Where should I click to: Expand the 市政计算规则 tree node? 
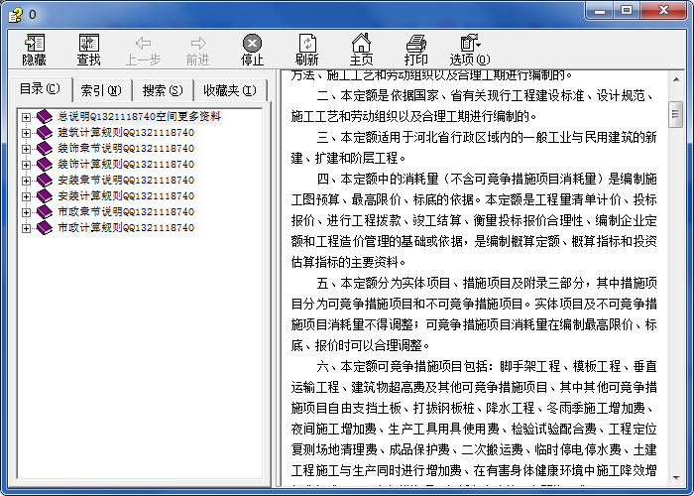(26, 228)
